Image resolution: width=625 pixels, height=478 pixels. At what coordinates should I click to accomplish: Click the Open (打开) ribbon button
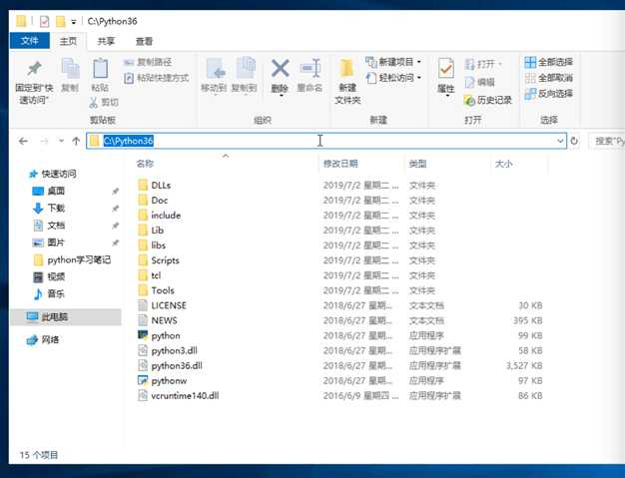[x=483, y=64]
